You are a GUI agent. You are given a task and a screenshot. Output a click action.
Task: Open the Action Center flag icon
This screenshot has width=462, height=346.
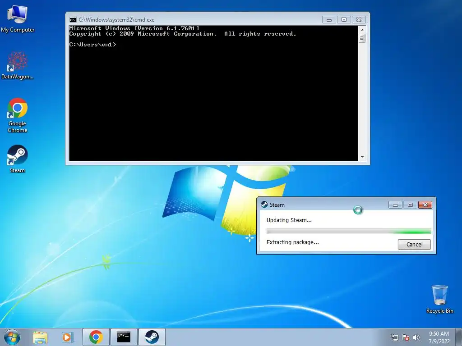point(406,337)
